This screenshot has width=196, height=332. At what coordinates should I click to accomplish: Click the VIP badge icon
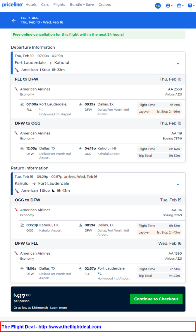(x=158, y=6)
